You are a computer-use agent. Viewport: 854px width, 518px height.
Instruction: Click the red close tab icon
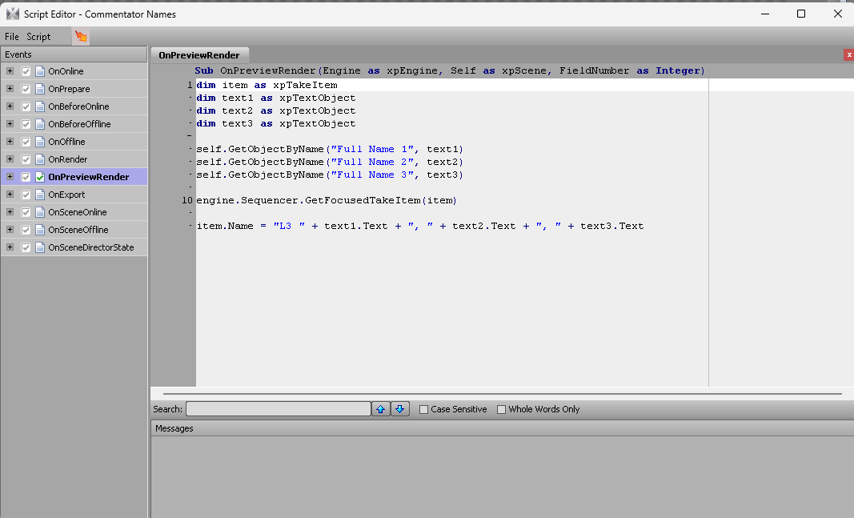(848, 54)
